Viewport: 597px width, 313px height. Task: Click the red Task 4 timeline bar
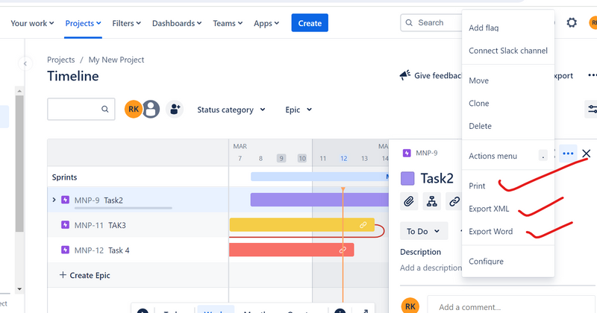click(292, 250)
